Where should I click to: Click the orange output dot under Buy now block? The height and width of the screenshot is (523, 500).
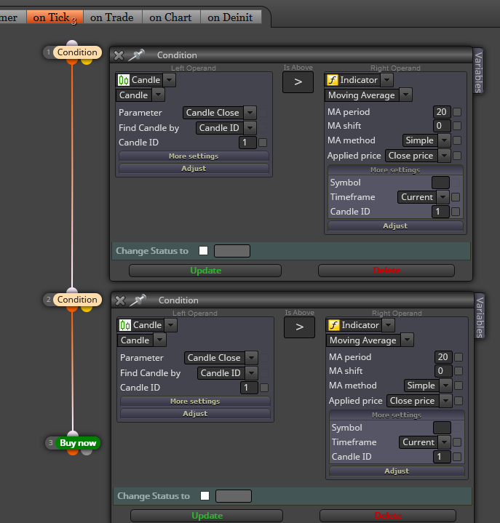(x=73, y=452)
